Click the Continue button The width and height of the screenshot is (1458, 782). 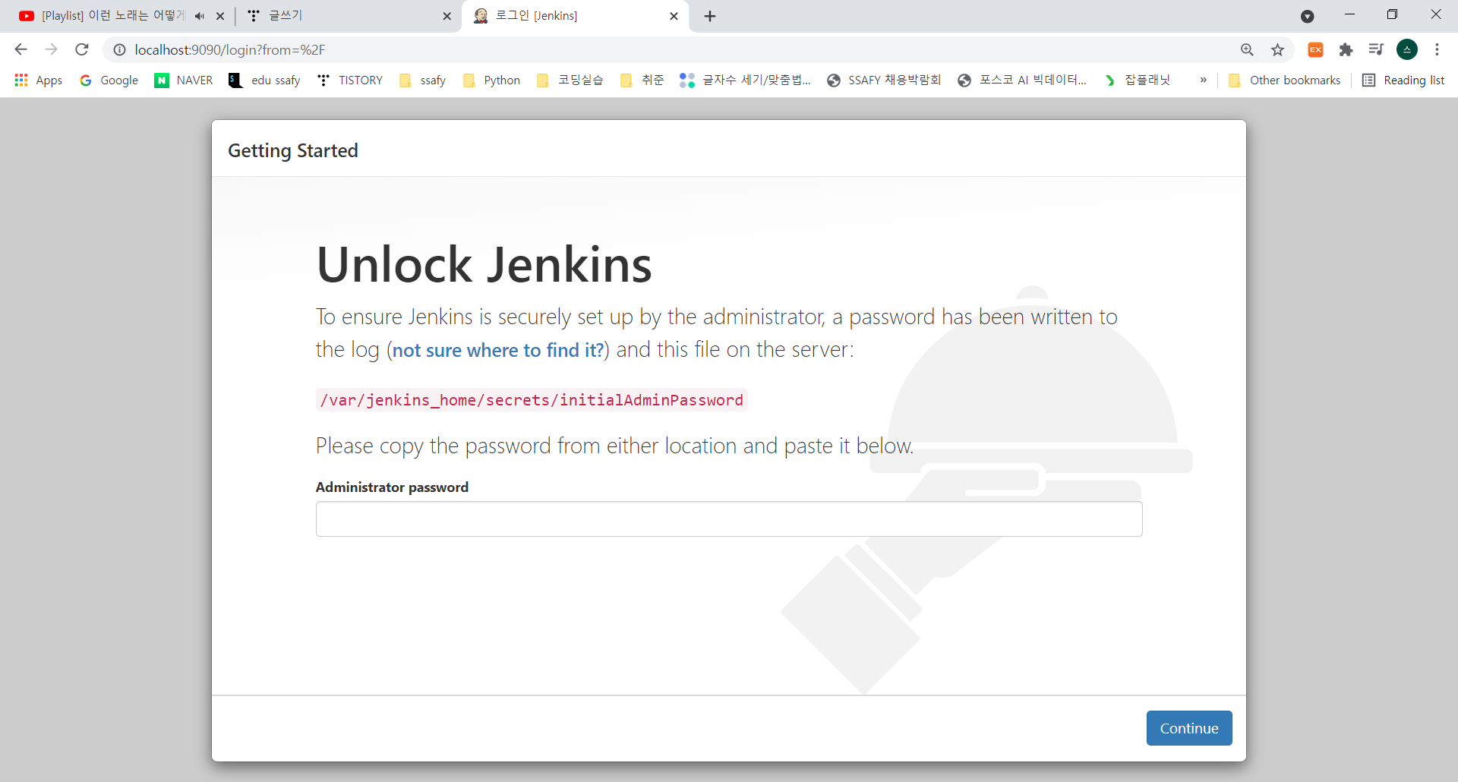pyautogui.click(x=1189, y=728)
